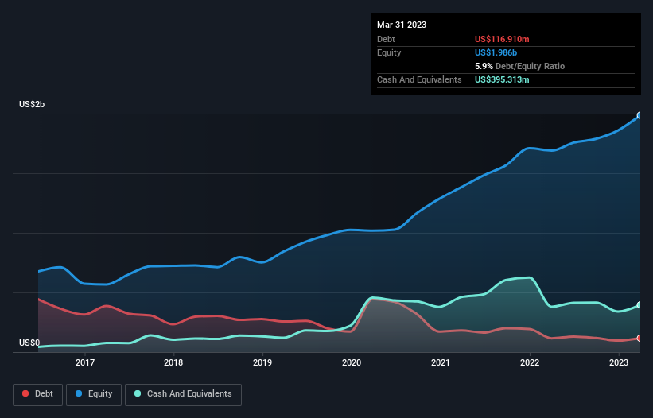Click Cash And Equivalents label in tooltip
Viewport: 653px width, 418px height.
(419, 79)
